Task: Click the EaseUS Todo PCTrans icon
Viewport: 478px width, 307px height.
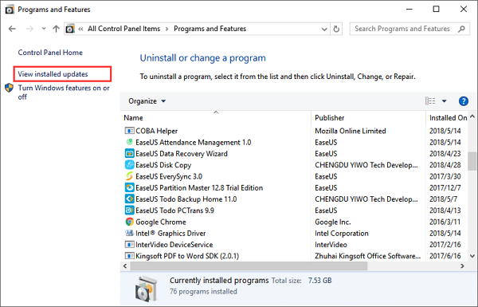Action: [129, 211]
